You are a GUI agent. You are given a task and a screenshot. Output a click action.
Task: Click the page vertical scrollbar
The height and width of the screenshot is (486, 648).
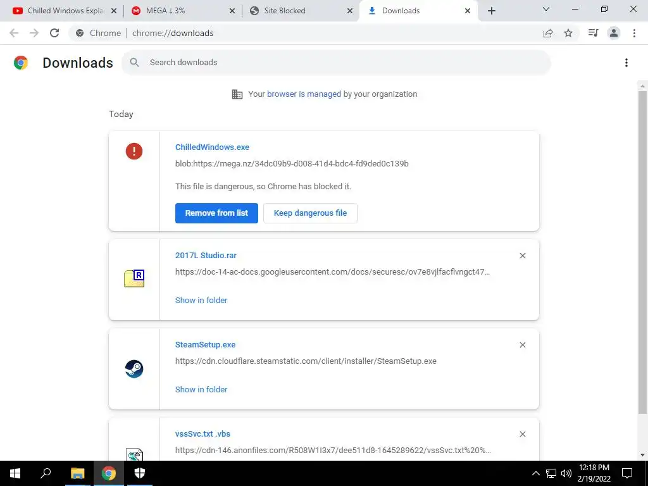642,252
